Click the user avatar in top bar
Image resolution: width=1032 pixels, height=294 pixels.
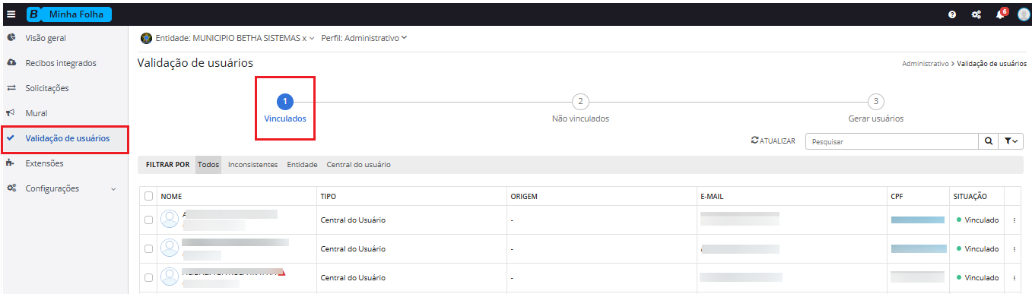click(x=1023, y=14)
